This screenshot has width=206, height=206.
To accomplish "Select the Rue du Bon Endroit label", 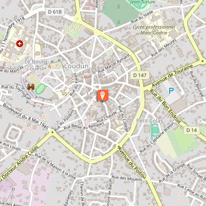I will pyautogui.click(x=165, y=106).
